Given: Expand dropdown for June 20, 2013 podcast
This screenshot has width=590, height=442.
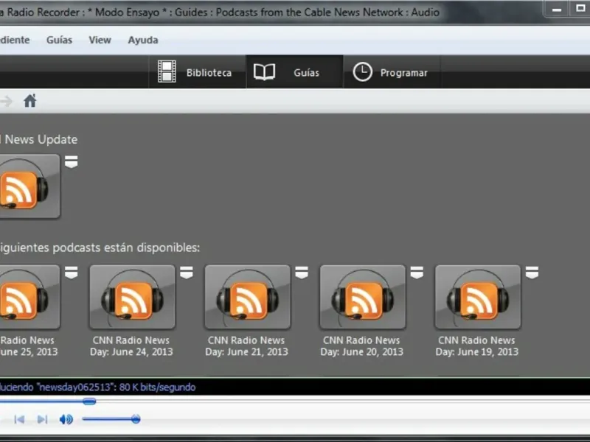Looking at the screenshot, I should 417,273.
